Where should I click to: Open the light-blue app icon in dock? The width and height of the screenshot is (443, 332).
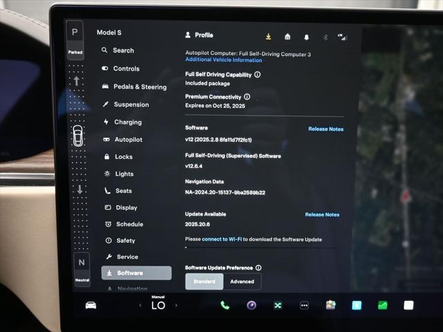356,305
